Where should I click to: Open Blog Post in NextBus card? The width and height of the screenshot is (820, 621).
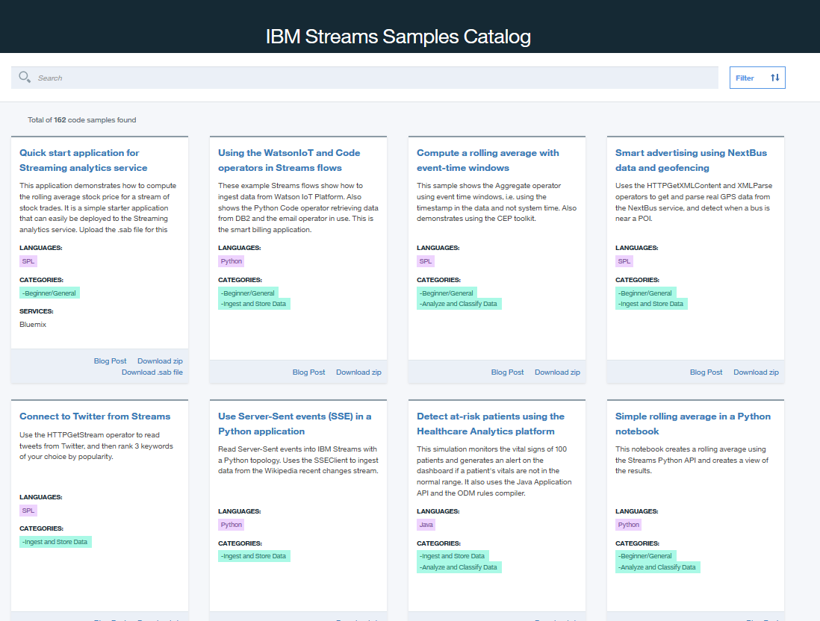pyautogui.click(x=706, y=372)
